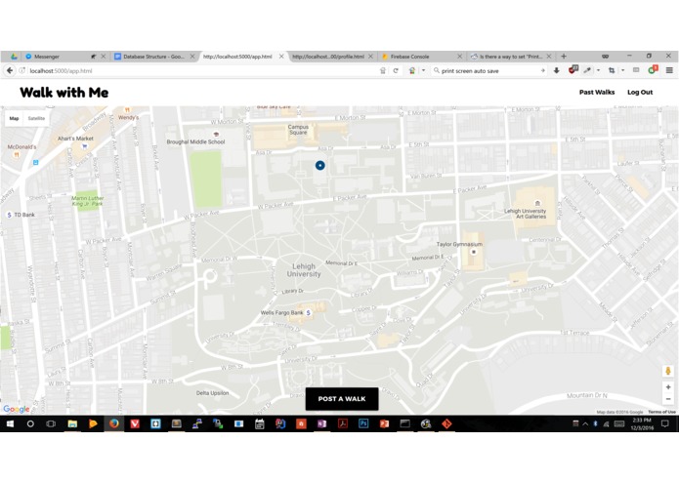Click the Firefox icon in taskbar
The image size is (679, 482).
pos(114,423)
